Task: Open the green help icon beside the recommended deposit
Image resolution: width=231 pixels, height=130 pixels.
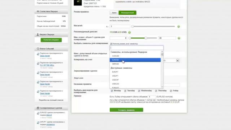Action: tap(130, 32)
